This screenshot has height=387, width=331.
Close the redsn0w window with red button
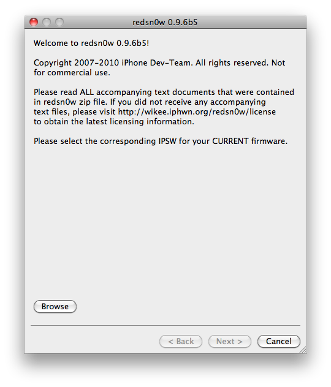pos(34,22)
